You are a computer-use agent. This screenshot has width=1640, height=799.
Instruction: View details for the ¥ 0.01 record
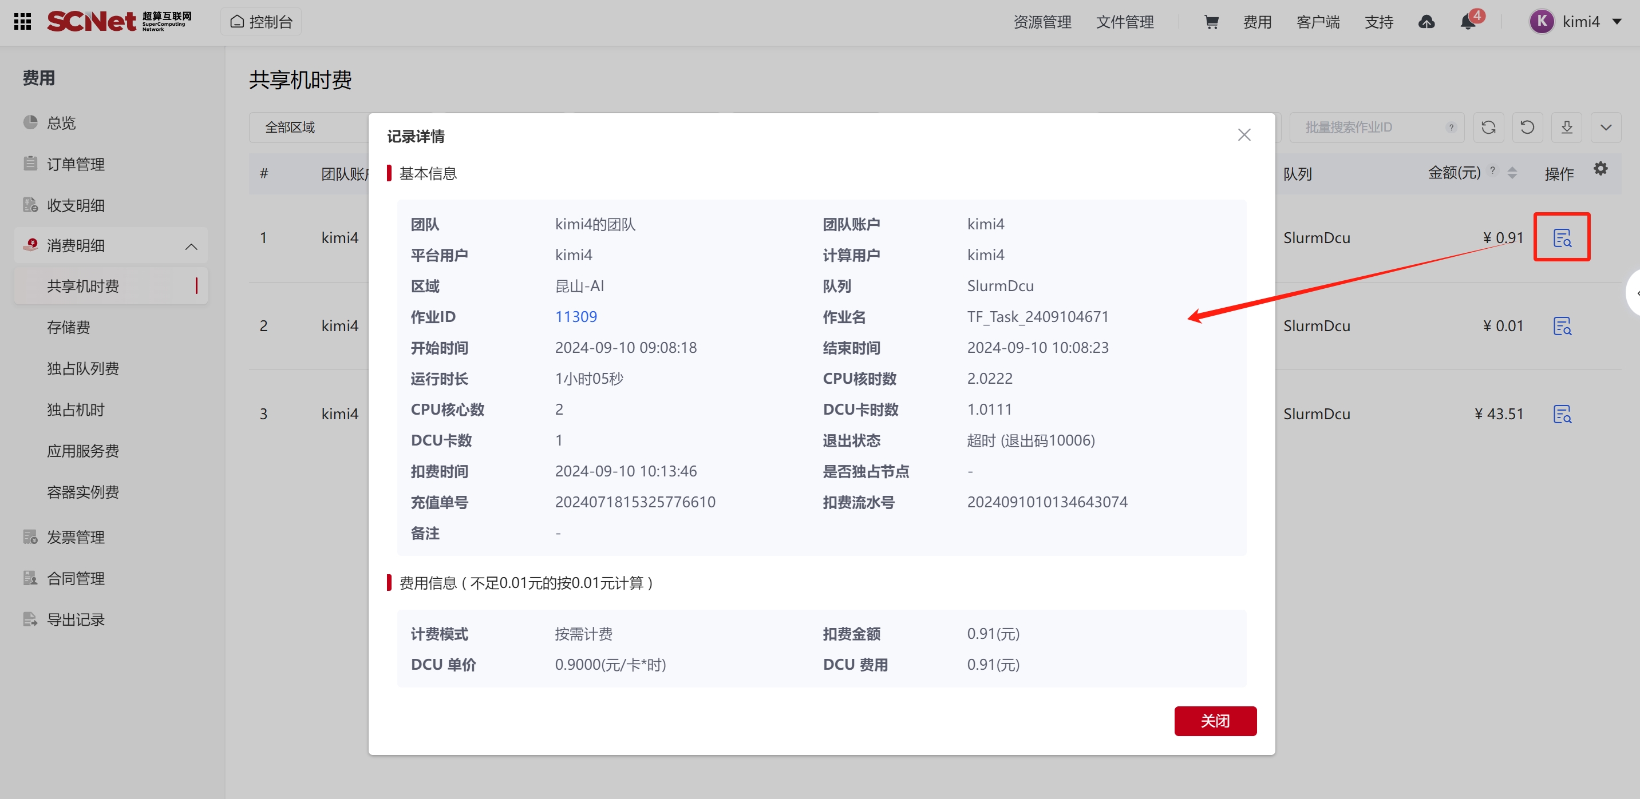[1562, 327]
